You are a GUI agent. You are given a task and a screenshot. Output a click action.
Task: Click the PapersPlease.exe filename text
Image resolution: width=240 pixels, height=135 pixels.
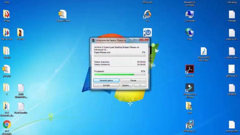click(102, 52)
